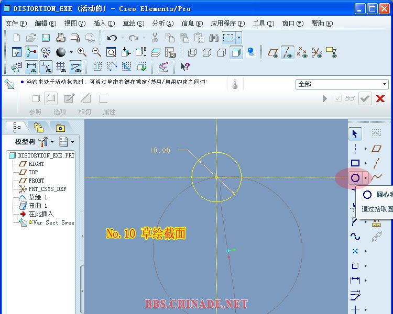Expand the selection box dropdown arrow
393x314 pixels.
[x=239, y=38]
